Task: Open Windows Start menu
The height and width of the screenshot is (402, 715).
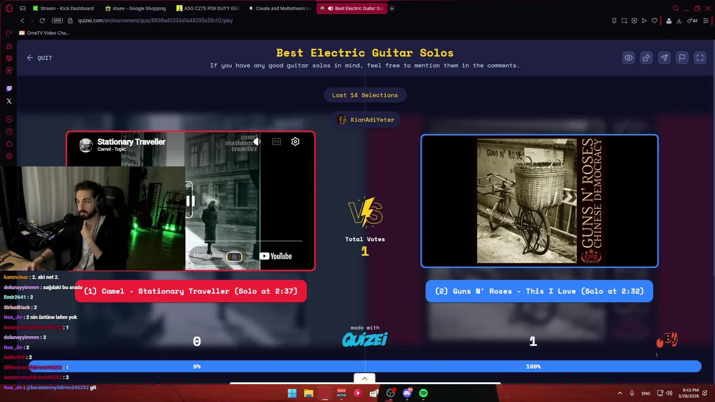Action: 292,393
